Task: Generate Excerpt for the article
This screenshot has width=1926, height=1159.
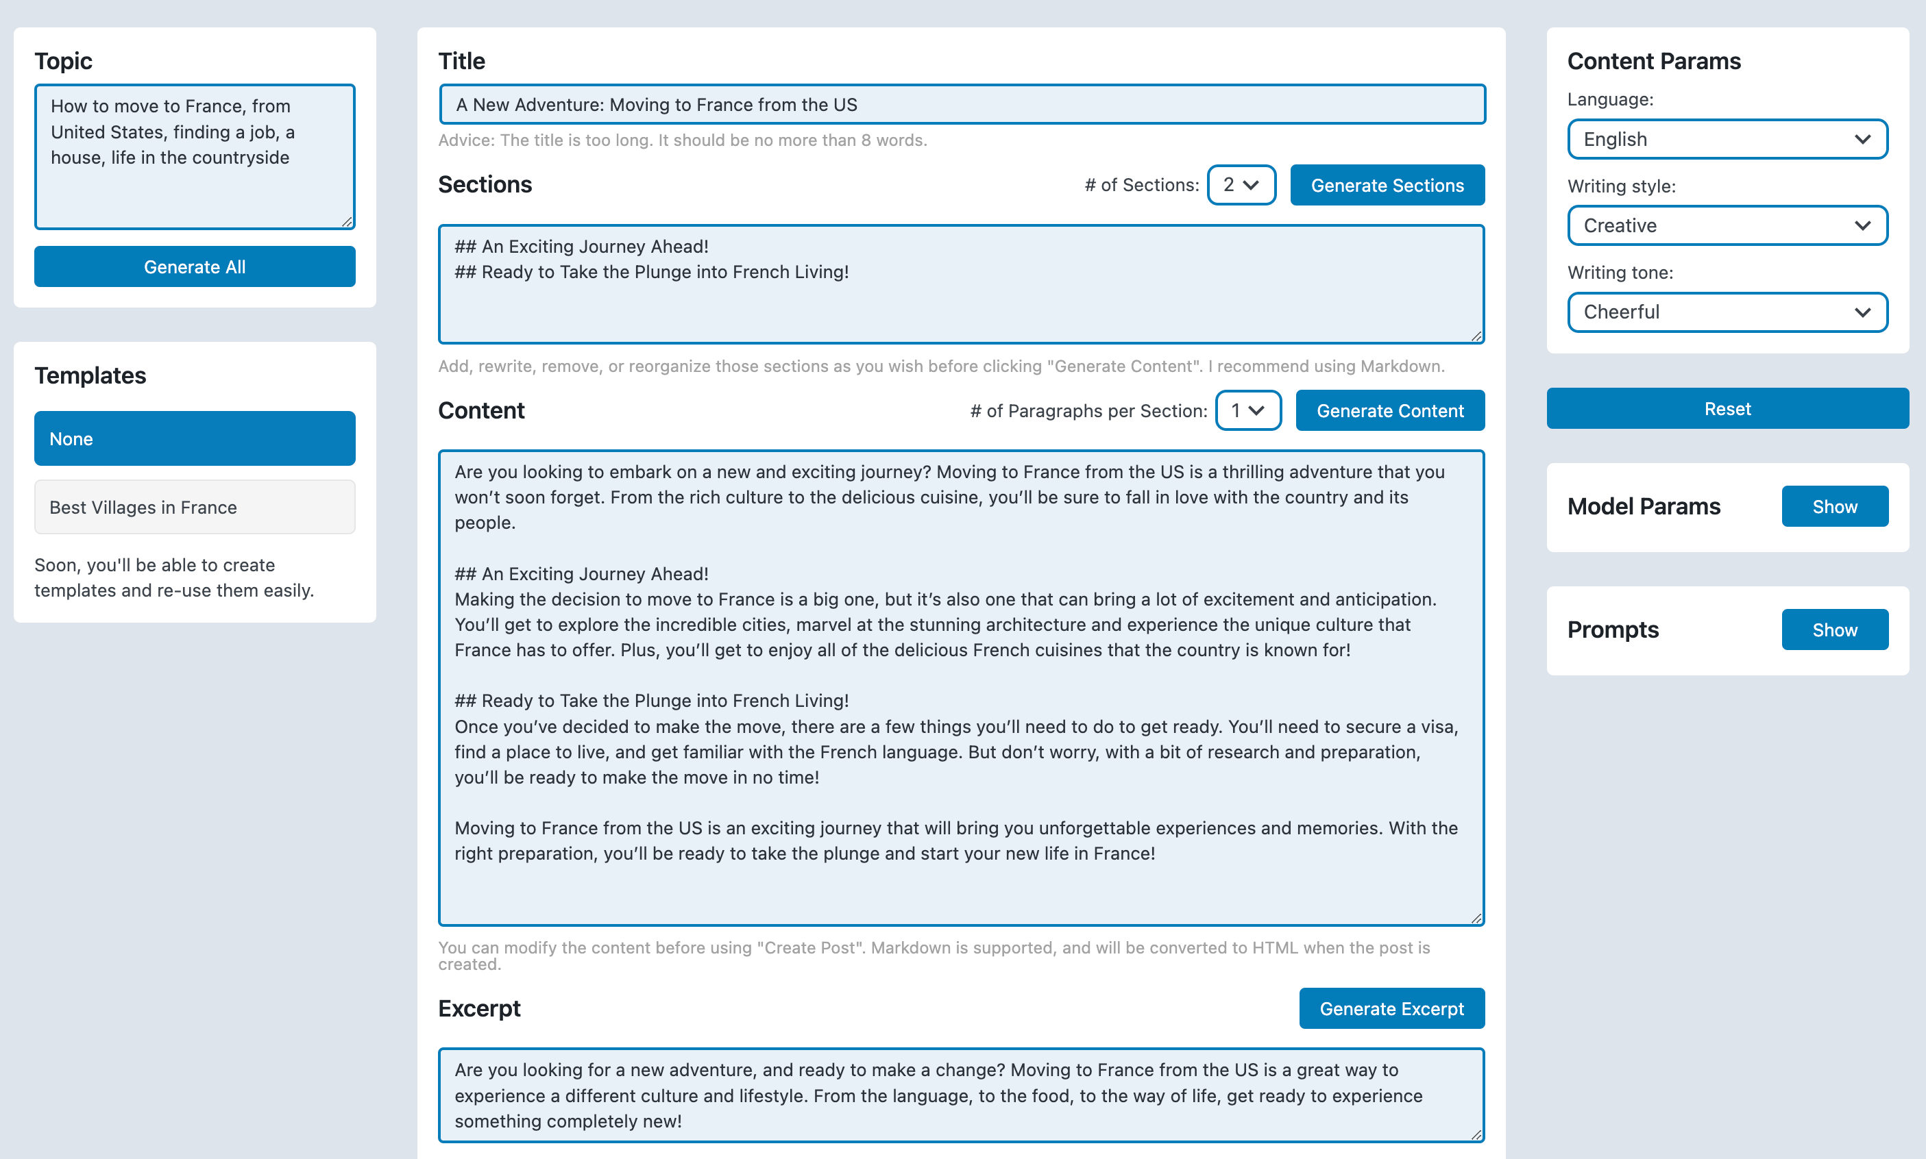Action: coord(1389,1008)
